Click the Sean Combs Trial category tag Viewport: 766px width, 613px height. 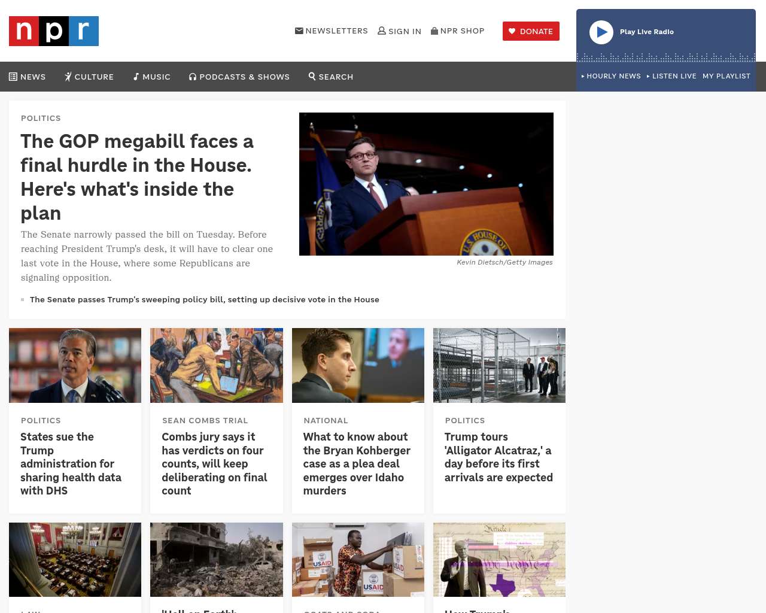pos(205,420)
